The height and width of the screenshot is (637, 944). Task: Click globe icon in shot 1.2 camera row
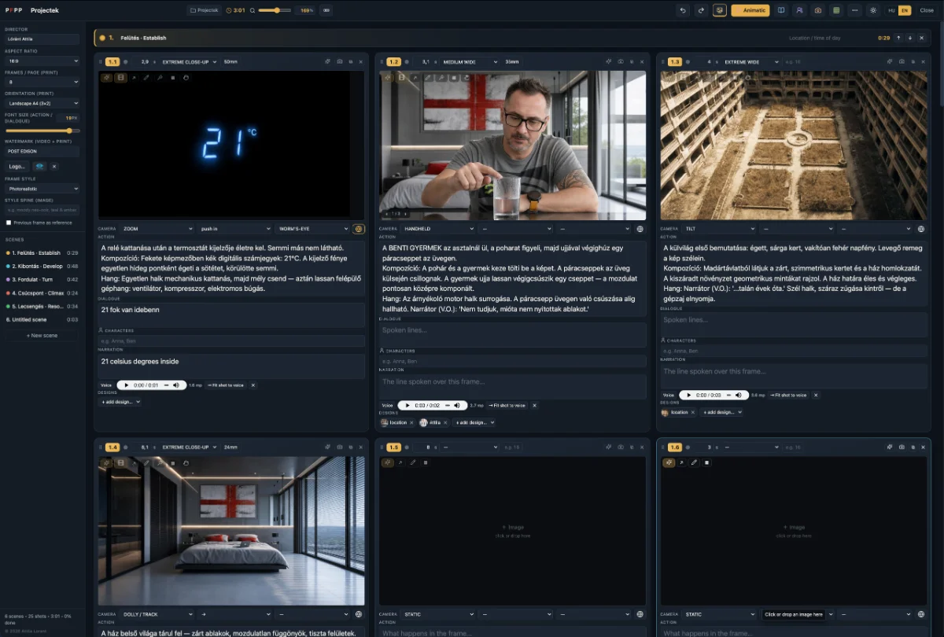pos(640,229)
